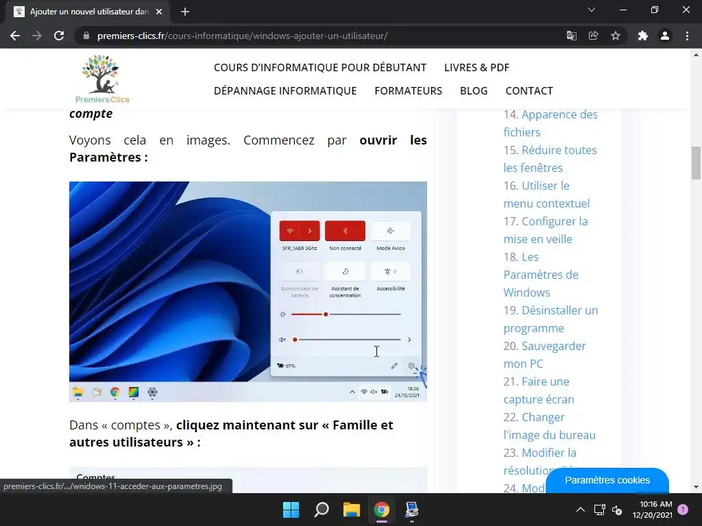Click the page vertical scrollbar thumb
702x526 pixels.
tap(697, 163)
